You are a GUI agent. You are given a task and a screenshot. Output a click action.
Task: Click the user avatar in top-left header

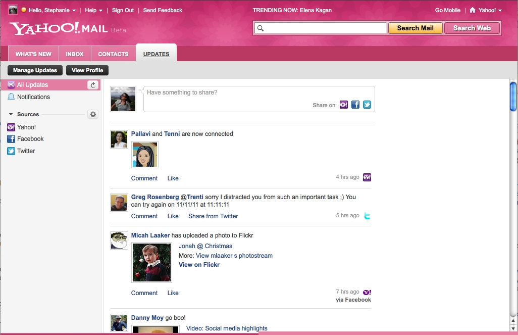tap(13, 10)
